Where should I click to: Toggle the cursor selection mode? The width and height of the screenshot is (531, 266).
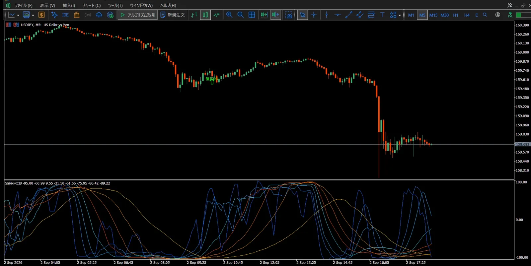tap(302, 15)
